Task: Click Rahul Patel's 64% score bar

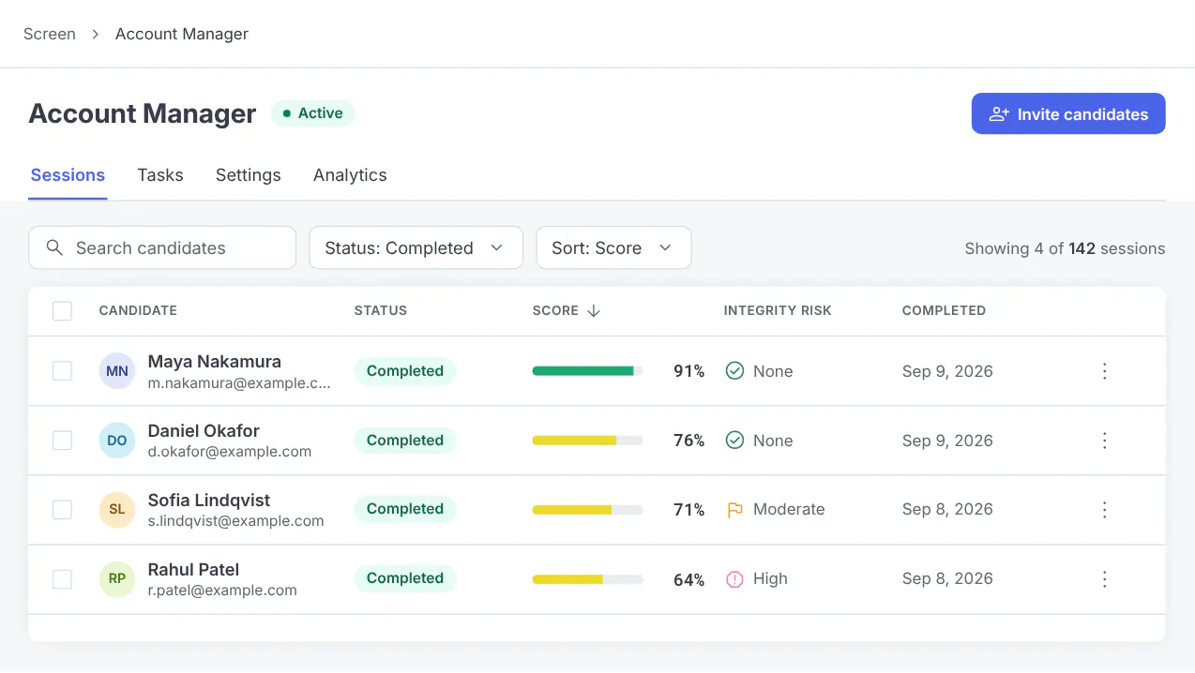Action: pos(587,579)
